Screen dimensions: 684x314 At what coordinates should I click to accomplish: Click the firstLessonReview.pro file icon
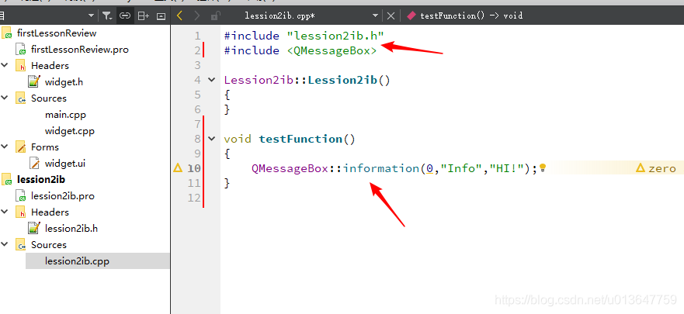[x=20, y=49]
